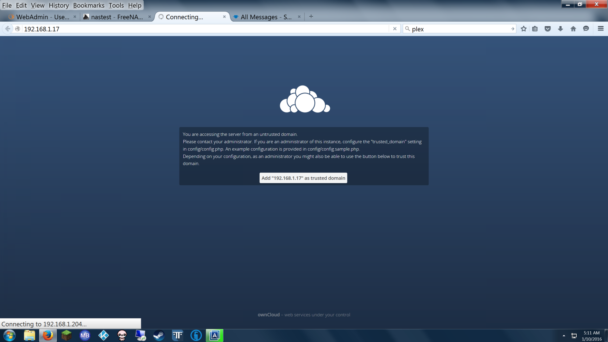Click the search magnifier icon
The image size is (608, 342).
click(408, 29)
